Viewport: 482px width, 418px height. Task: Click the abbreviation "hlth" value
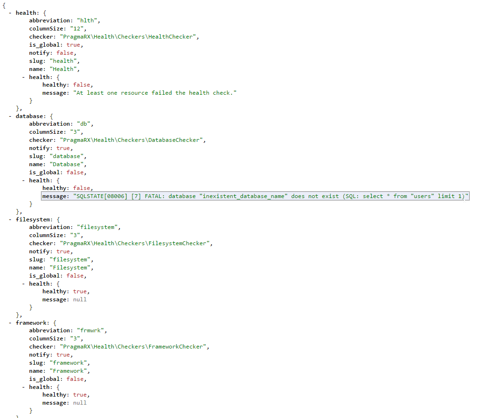pos(87,20)
